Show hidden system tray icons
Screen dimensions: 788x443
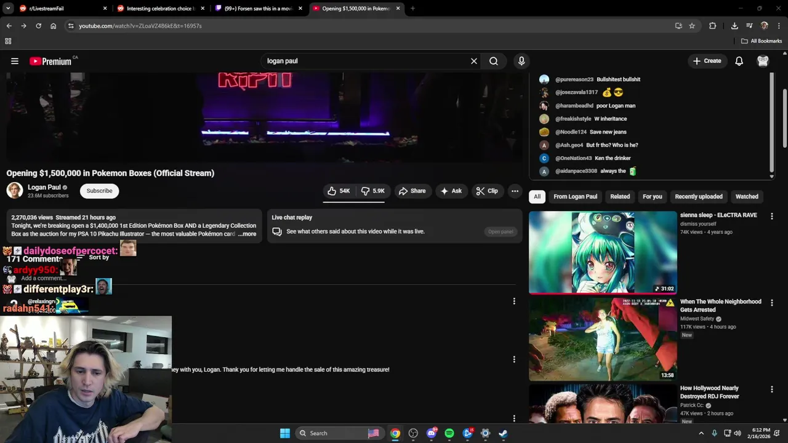(701, 433)
